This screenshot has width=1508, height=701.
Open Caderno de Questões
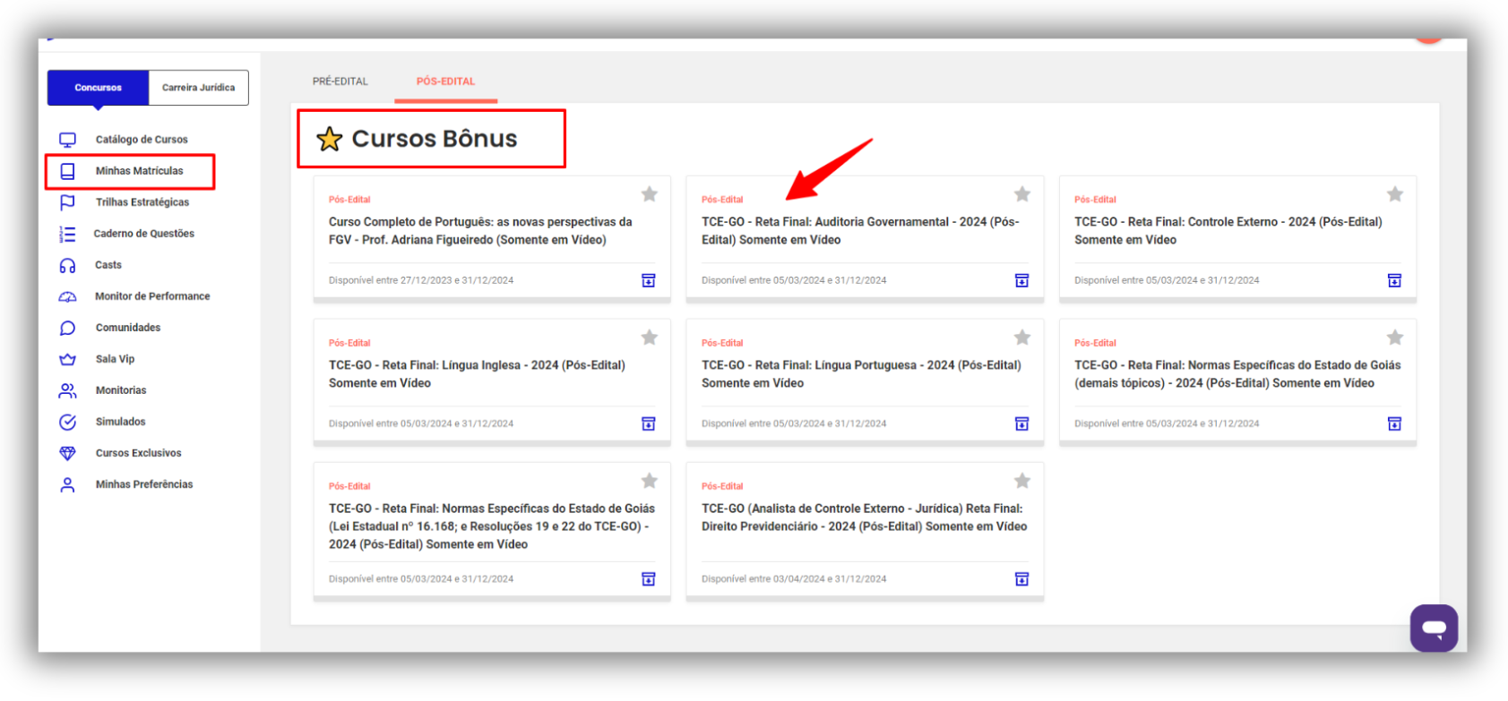[143, 234]
